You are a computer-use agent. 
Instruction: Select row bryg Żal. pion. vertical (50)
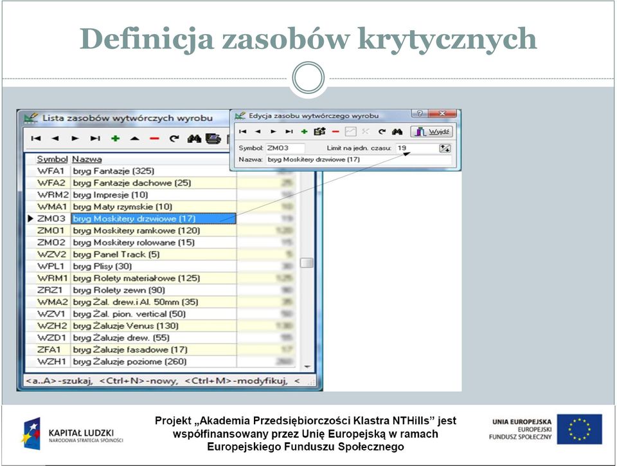(160, 313)
